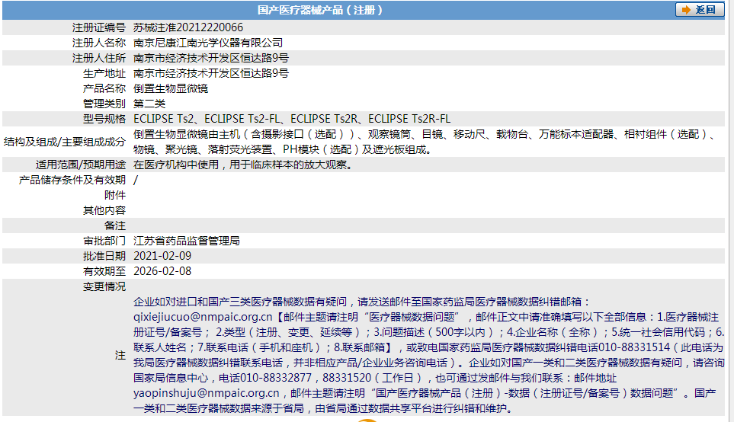Click the 附件 label
734x422 pixels.
pos(115,195)
